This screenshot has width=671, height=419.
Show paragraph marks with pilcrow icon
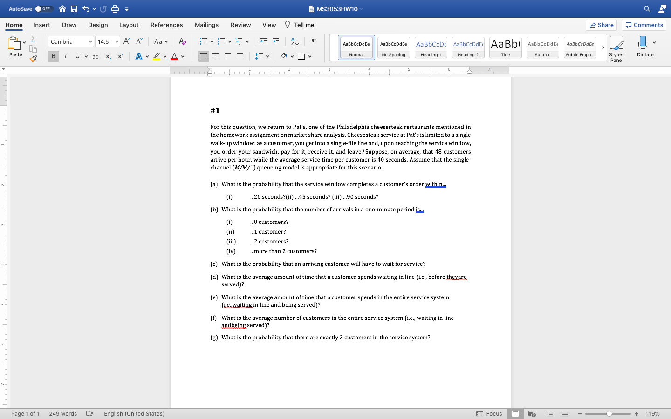[314, 41]
